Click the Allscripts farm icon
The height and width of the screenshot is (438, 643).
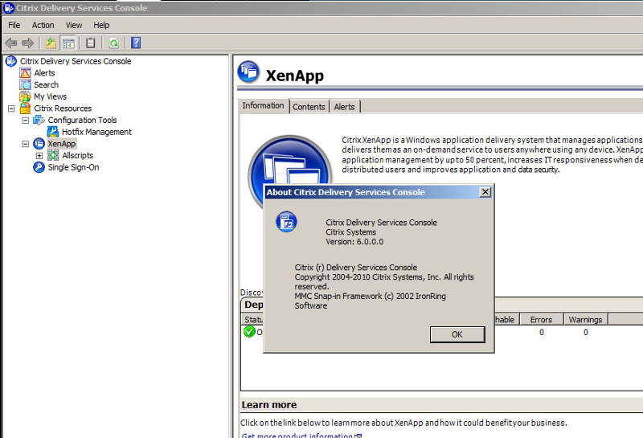tap(53, 155)
